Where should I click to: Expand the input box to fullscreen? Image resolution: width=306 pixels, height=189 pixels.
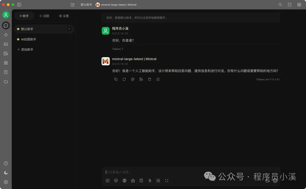[x=167, y=181]
